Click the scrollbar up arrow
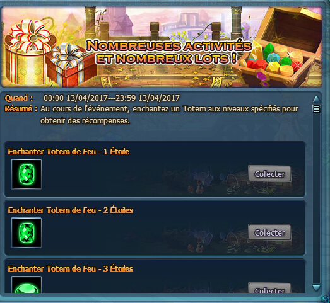The height and width of the screenshot is (303, 330). point(317,99)
